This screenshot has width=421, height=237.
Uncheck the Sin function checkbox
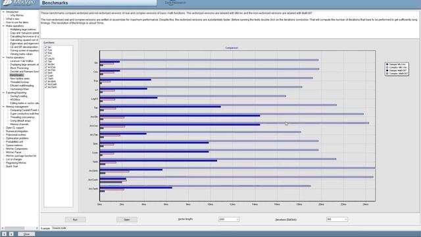[46, 47]
